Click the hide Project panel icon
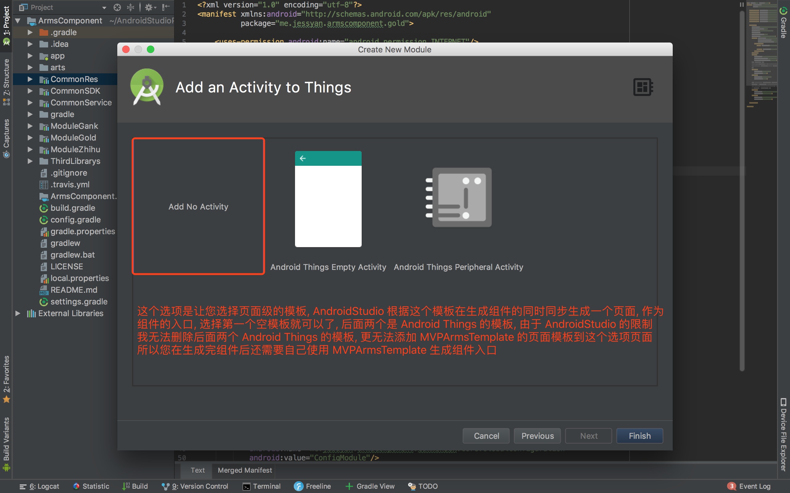This screenshot has height=493, width=790. [166, 7]
